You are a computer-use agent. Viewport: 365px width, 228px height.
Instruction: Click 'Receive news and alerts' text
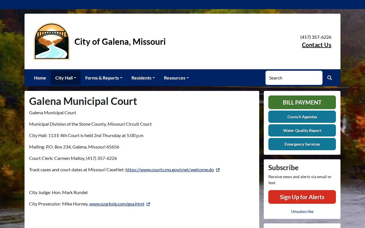click(x=300, y=180)
